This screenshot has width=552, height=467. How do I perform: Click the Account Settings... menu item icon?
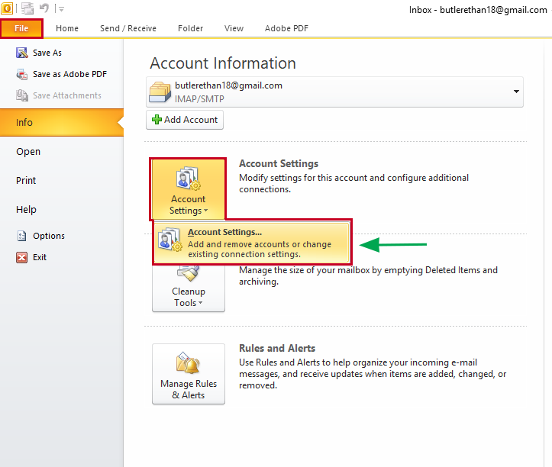pos(170,240)
